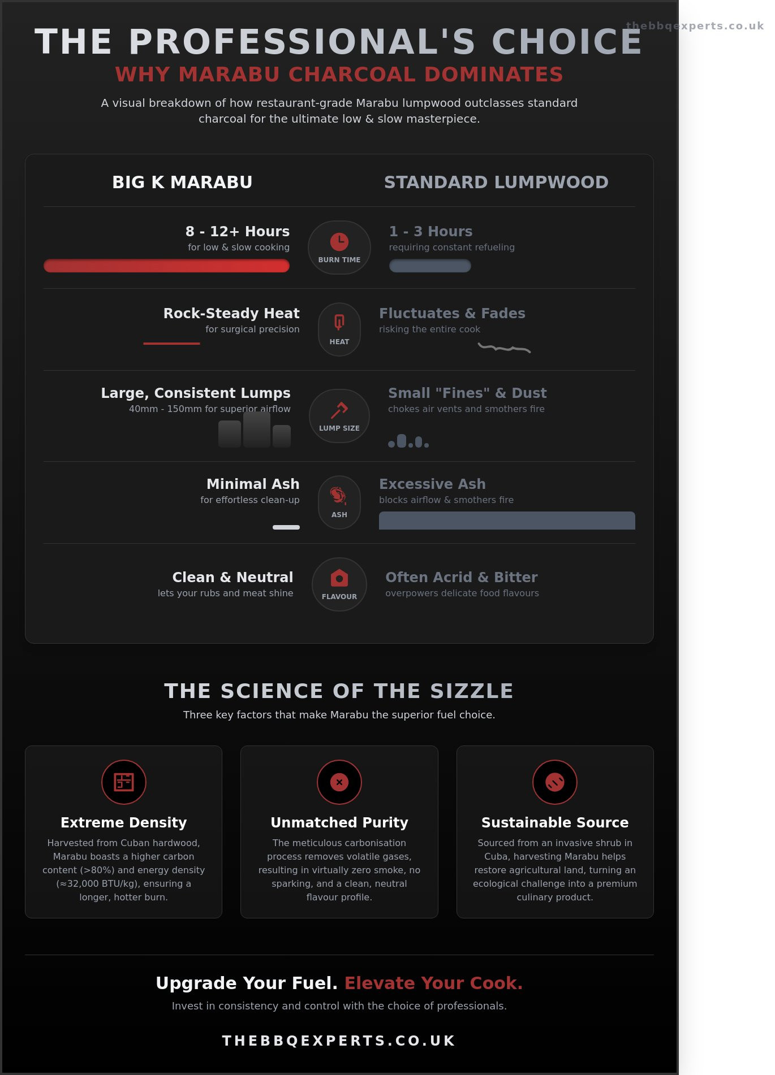Click the Unmatched Purity card title
This screenshot has height=1075, width=775.
[x=339, y=822]
